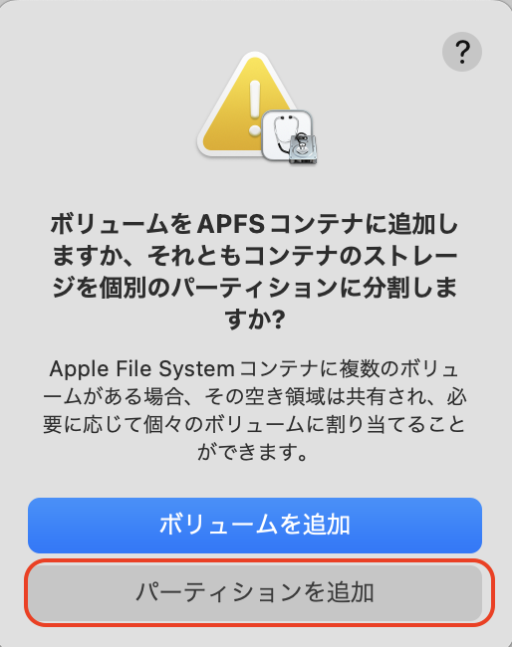The height and width of the screenshot is (647, 512).
Task: Choose ボリュームを追加 blue button
Action: click(x=255, y=526)
